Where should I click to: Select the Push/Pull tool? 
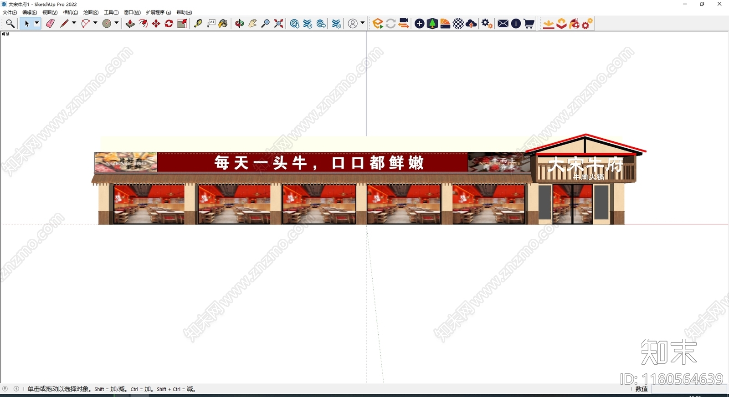click(x=130, y=24)
